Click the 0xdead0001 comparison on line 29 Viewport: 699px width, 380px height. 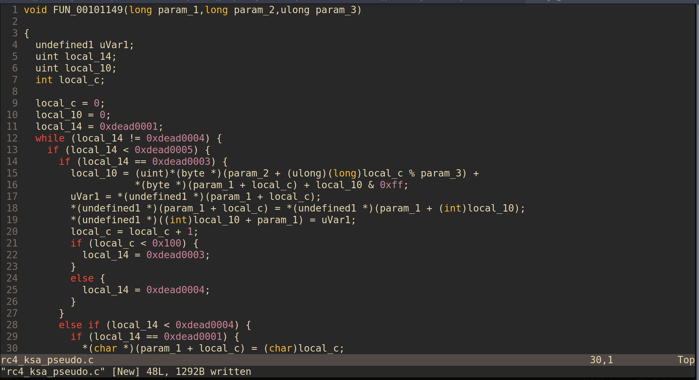point(193,337)
